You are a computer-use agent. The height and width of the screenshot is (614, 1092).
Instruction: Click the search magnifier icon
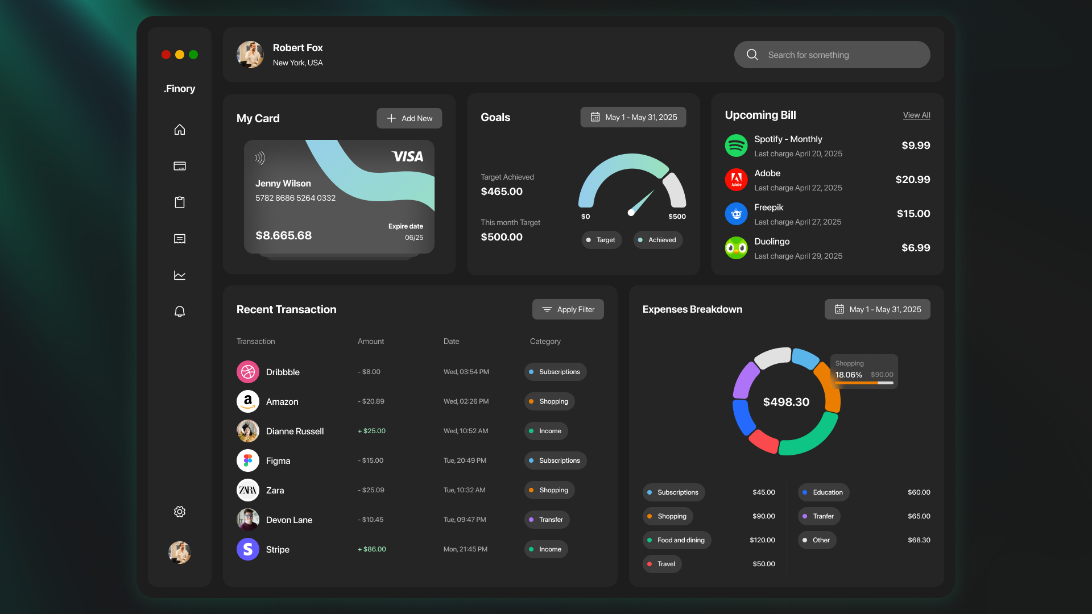[x=752, y=55]
